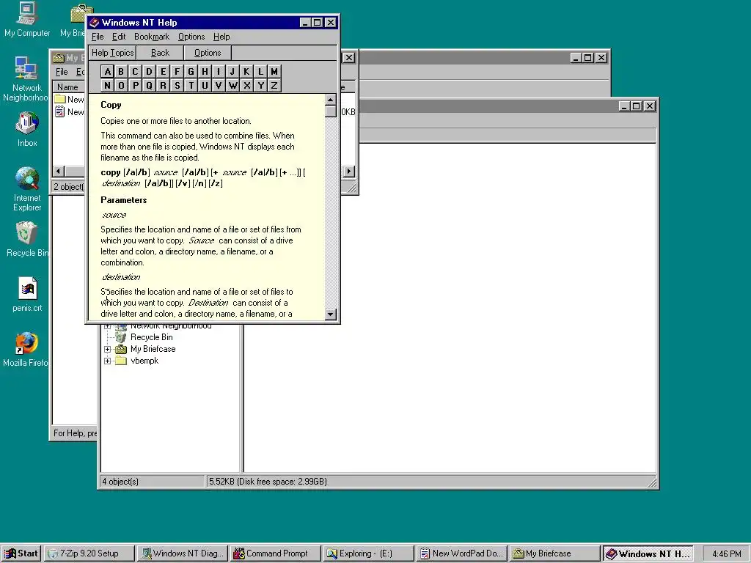Switch to Exploring - (E:) taskbar button
Viewport: 751px width, 563px height.
pos(368,553)
